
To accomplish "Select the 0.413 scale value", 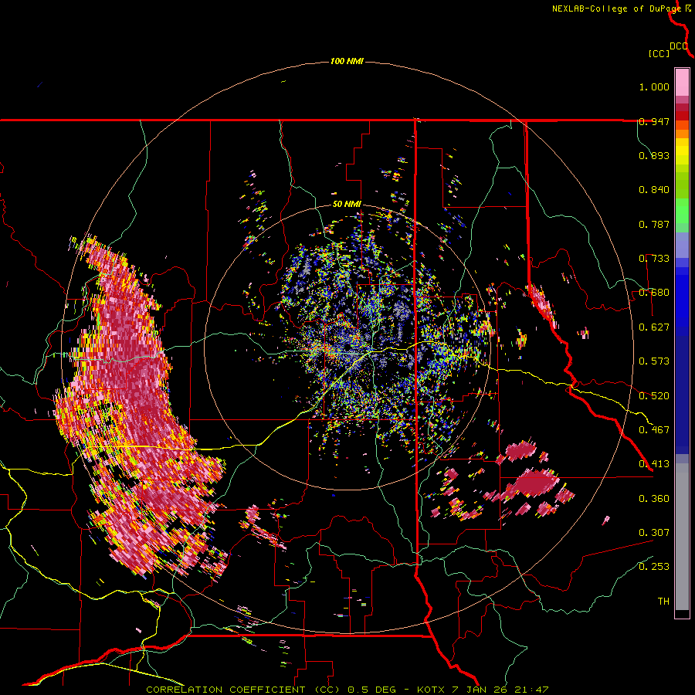I will [x=654, y=464].
